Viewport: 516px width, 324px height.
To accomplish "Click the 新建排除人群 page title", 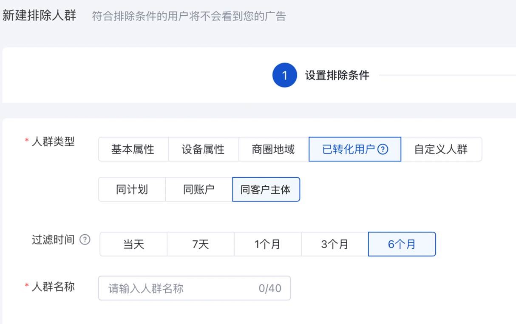I will (x=39, y=16).
